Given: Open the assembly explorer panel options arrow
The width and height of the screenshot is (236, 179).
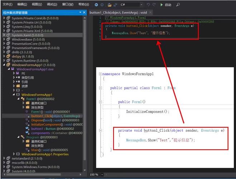Looking at the screenshot, I should click(x=80, y=12).
